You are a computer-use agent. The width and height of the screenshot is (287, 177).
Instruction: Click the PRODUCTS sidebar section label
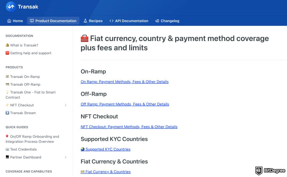coord(14,67)
